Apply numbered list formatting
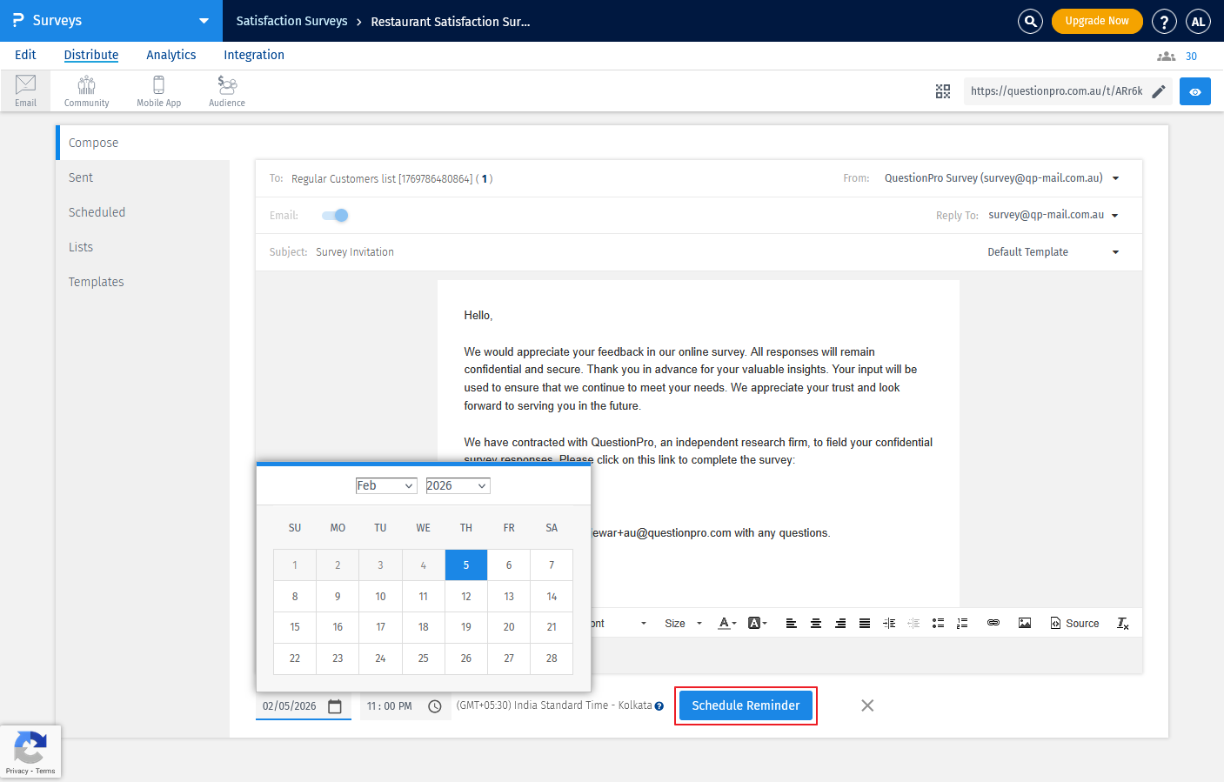This screenshot has height=782, width=1224. click(962, 623)
